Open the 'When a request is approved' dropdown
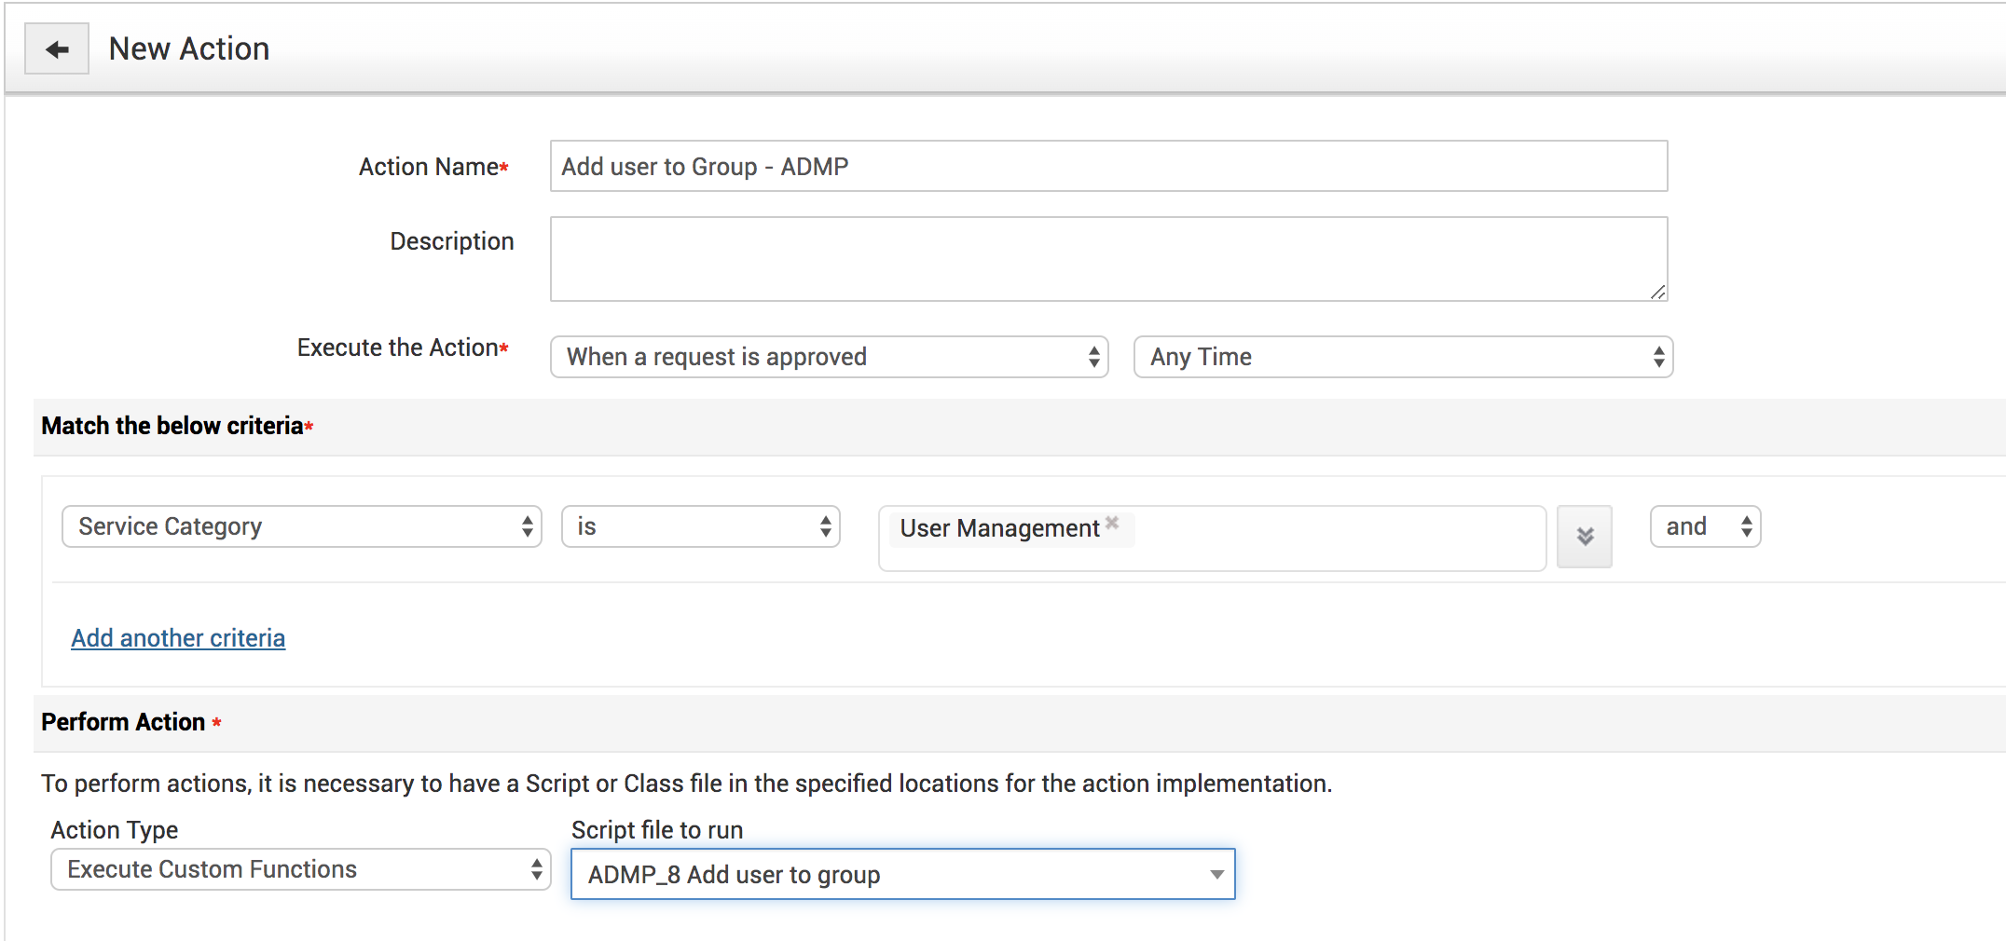2006x941 pixels. click(x=829, y=357)
